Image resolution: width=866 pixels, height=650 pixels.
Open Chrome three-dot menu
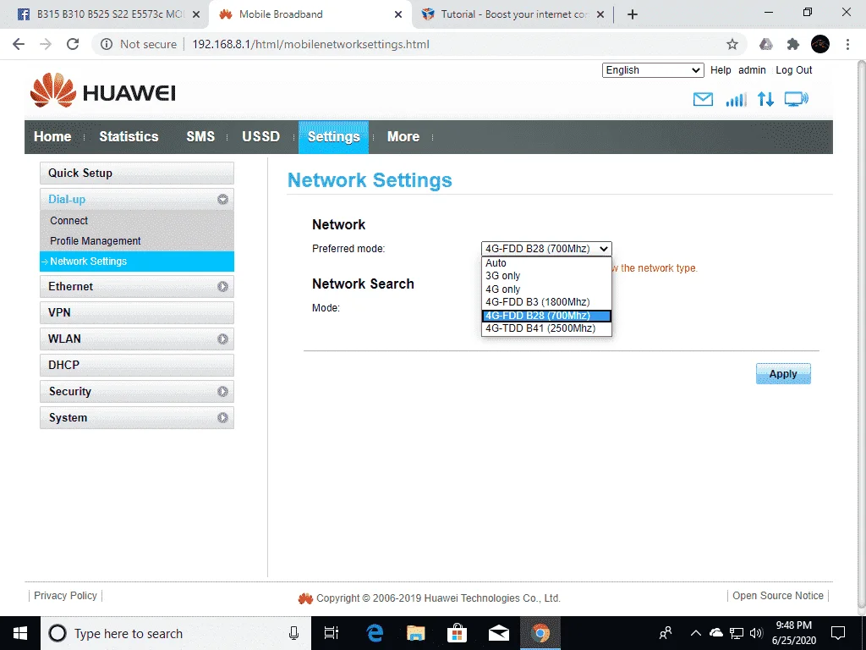coord(847,44)
